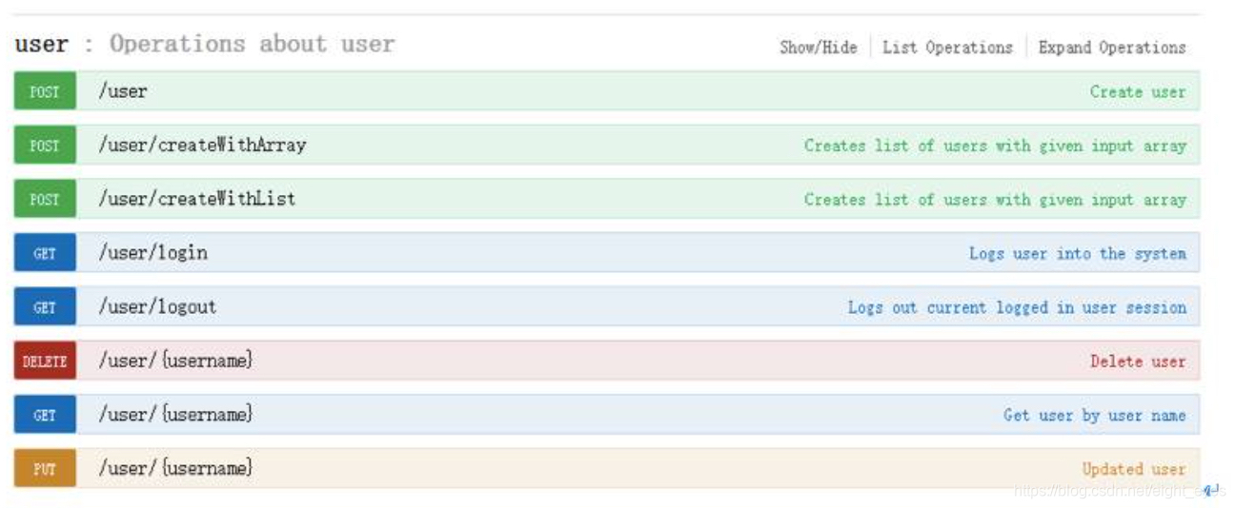The width and height of the screenshot is (1235, 508).
Task: Click List Operations link
Action: point(947,47)
